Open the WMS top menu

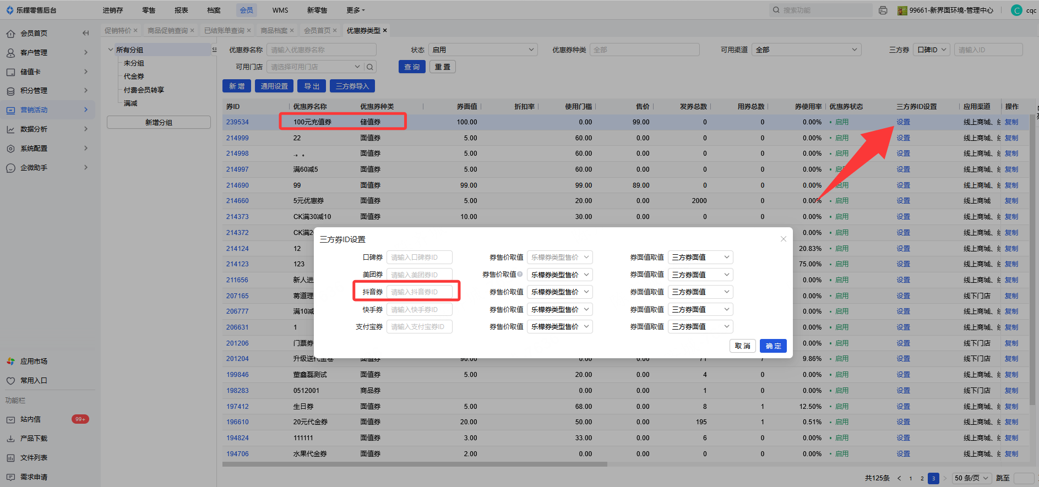(280, 10)
